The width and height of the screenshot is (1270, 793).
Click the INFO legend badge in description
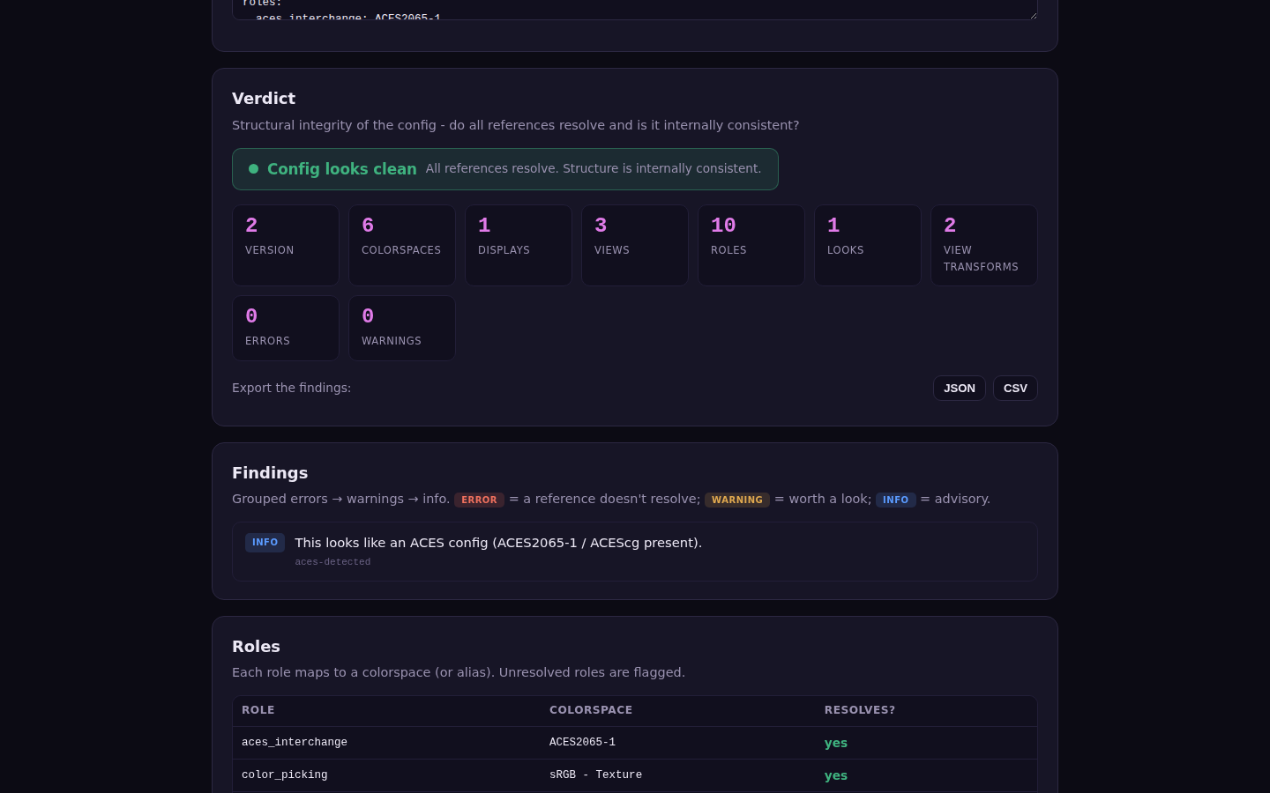pyautogui.click(x=895, y=500)
